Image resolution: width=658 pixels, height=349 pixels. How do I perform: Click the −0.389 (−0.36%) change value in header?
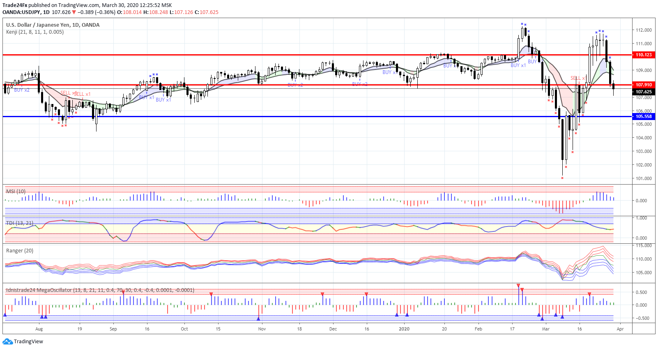click(x=97, y=12)
